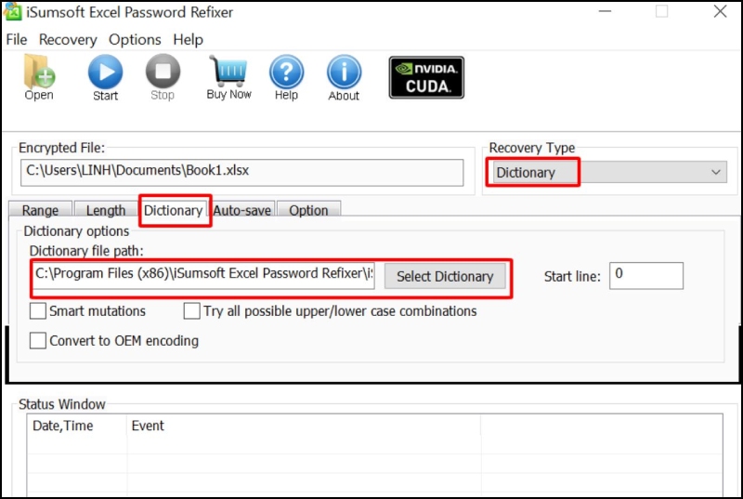Open the Options menu
743x499 pixels.
click(x=135, y=40)
